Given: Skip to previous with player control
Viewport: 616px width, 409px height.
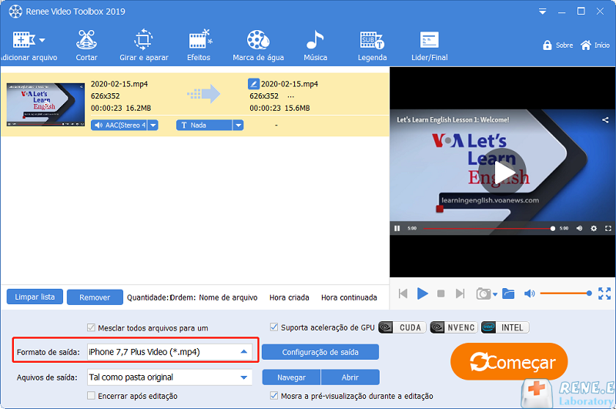Looking at the screenshot, I should 403,293.
